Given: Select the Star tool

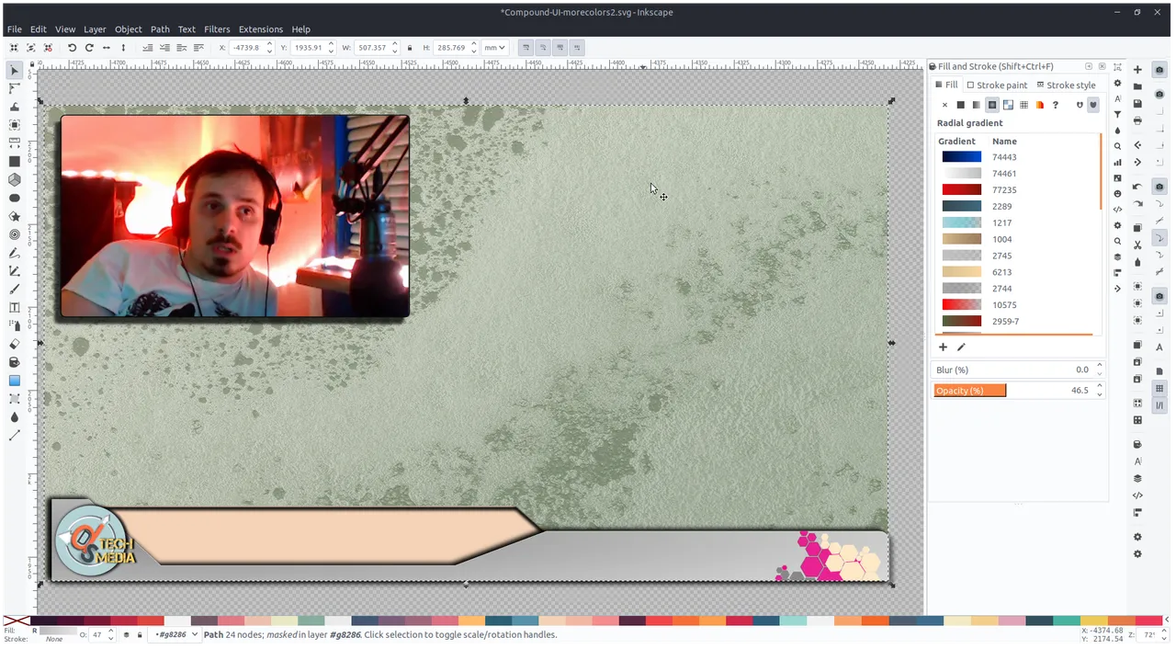Looking at the screenshot, I should point(14,216).
